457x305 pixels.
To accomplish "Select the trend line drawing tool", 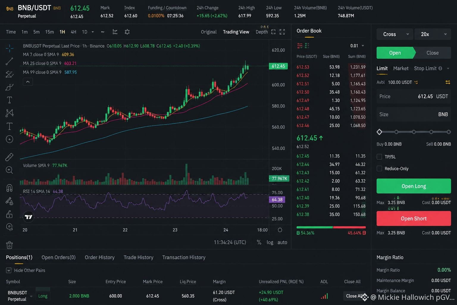I will click(x=10, y=61).
